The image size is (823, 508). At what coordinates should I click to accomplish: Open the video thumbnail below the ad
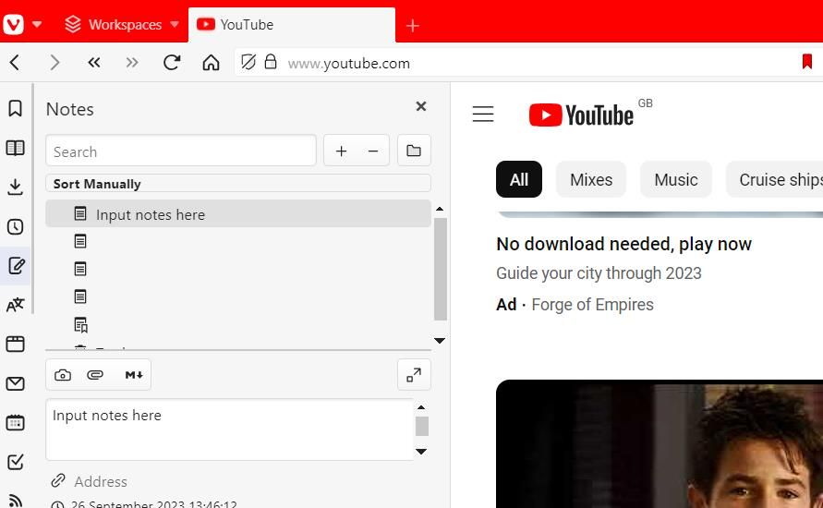pyautogui.click(x=660, y=444)
